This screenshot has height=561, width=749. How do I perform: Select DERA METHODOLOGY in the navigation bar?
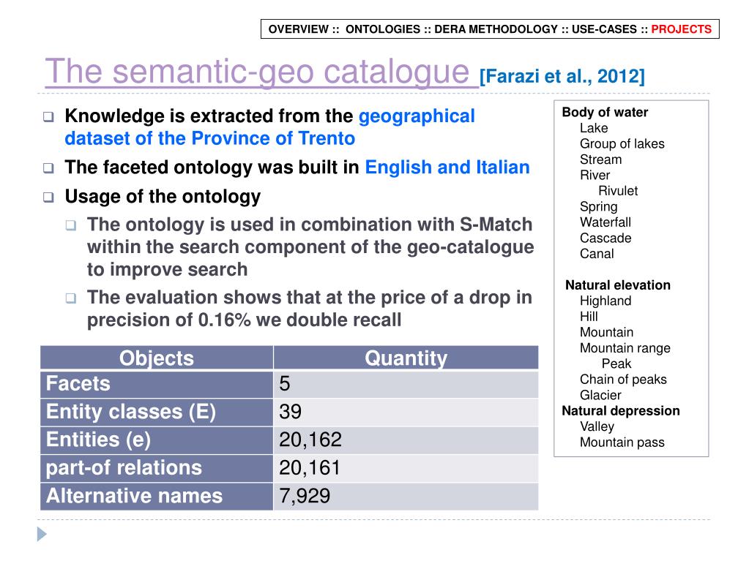(496, 29)
